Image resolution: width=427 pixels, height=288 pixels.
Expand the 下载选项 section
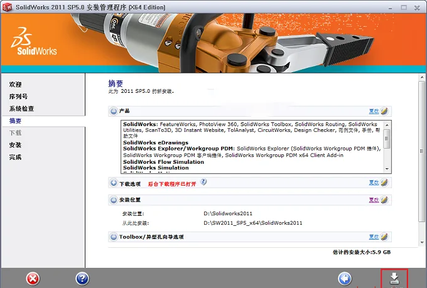(x=114, y=183)
